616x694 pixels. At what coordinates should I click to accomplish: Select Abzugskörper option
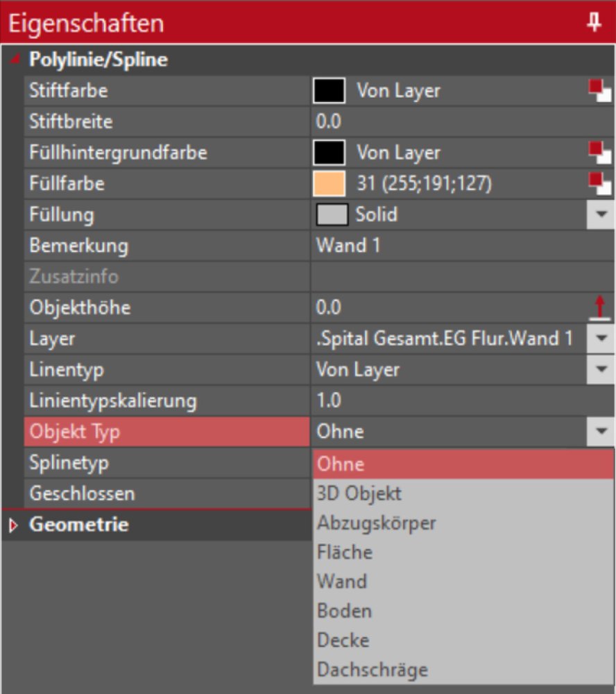point(376,523)
